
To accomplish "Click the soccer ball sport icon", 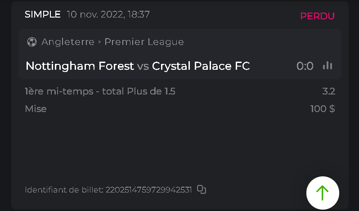I will click(x=31, y=42).
